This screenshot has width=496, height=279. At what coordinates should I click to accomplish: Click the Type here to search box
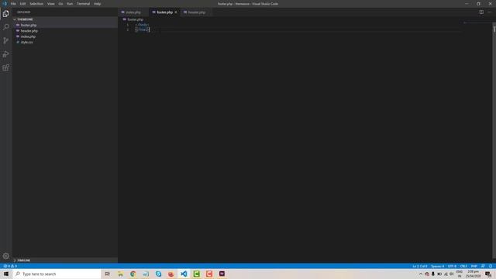[57, 274]
